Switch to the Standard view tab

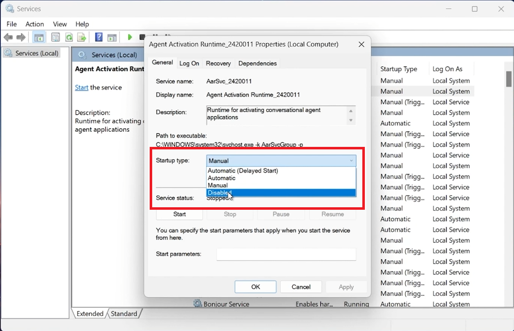pyautogui.click(x=124, y=313)
